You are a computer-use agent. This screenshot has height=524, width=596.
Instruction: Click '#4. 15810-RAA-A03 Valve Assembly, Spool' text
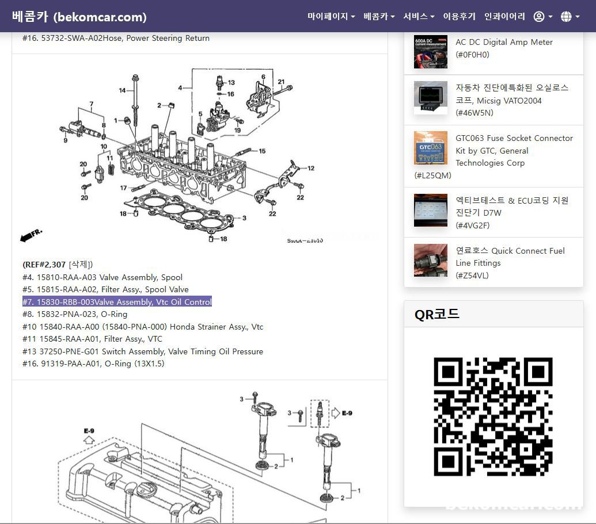[103, 277]
